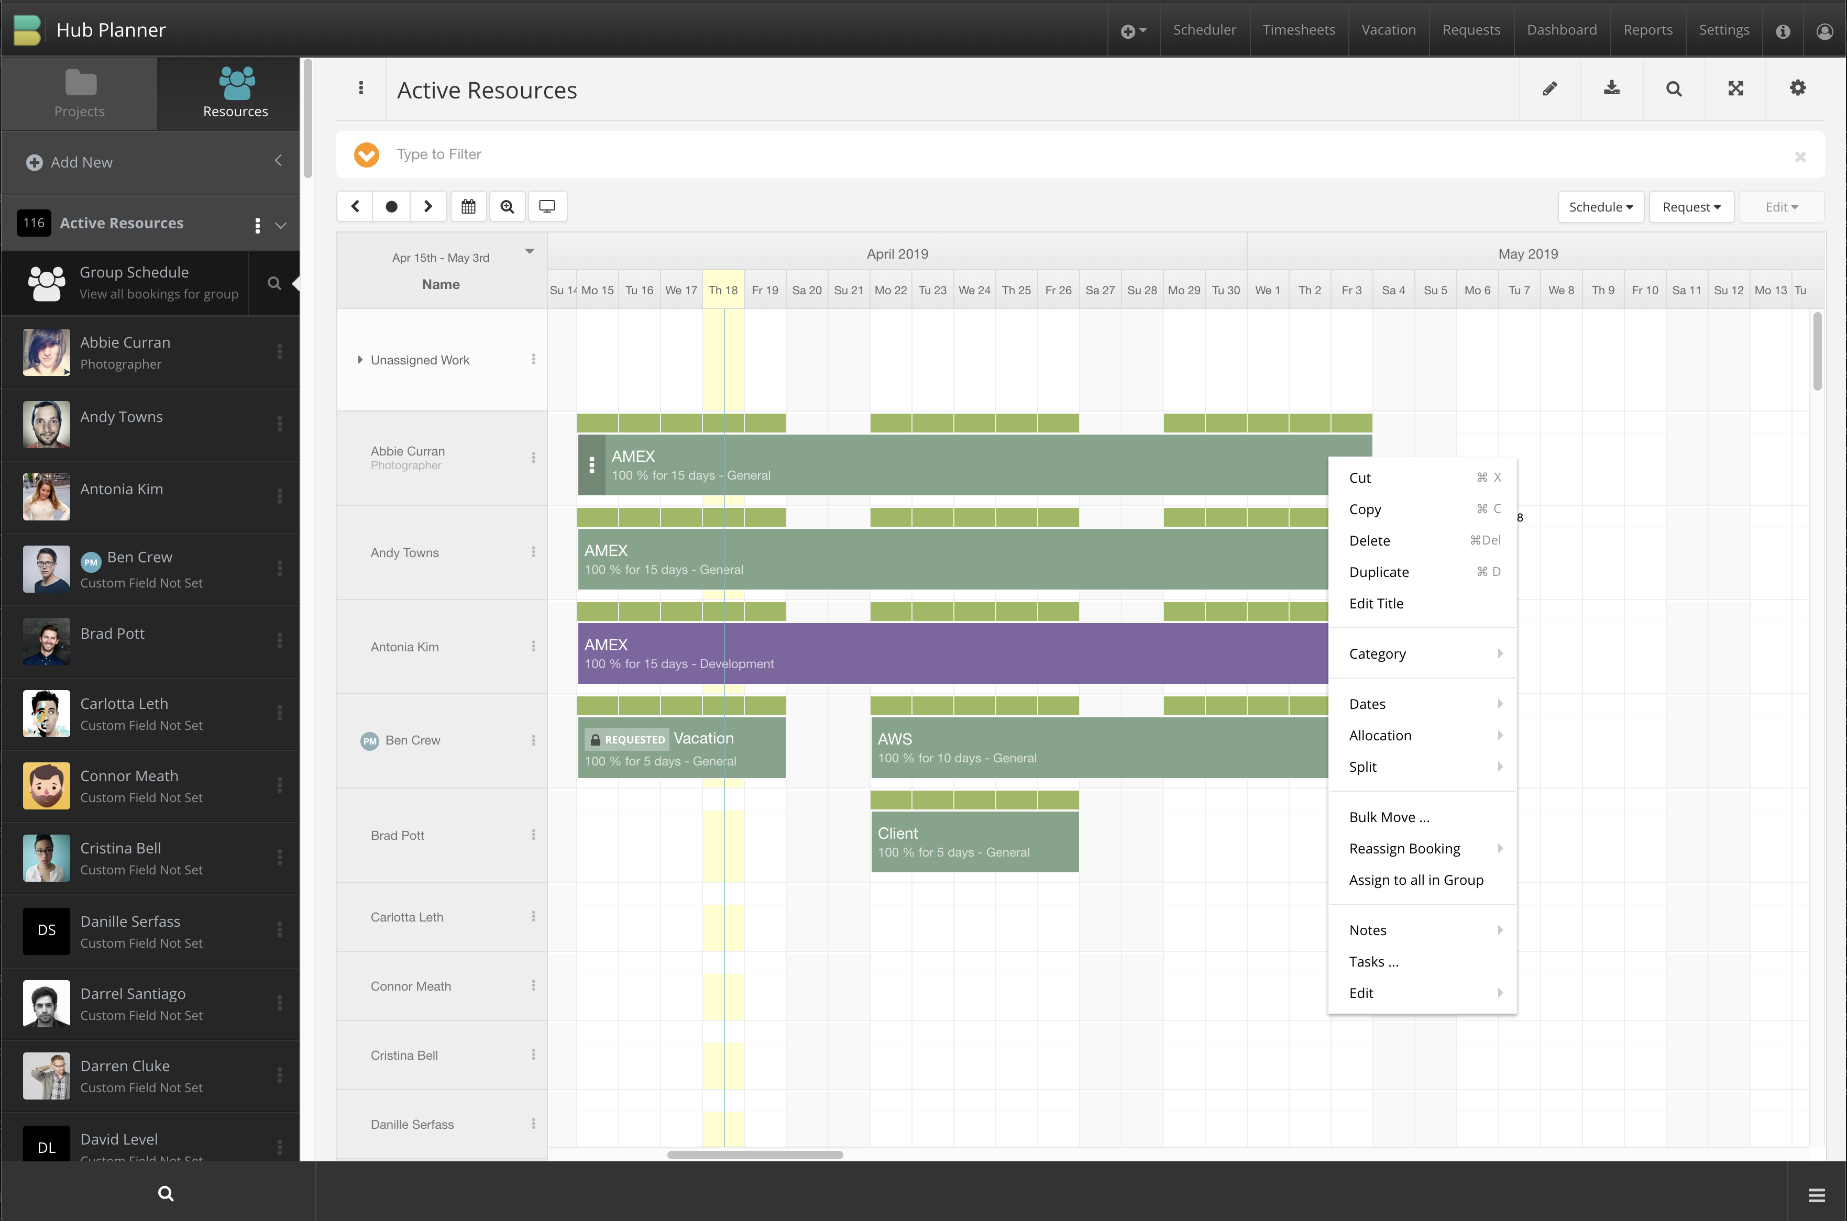
Task: Open search from the Active Resources toolbar
Action: pyautogui.click(x=1673, y=88)
